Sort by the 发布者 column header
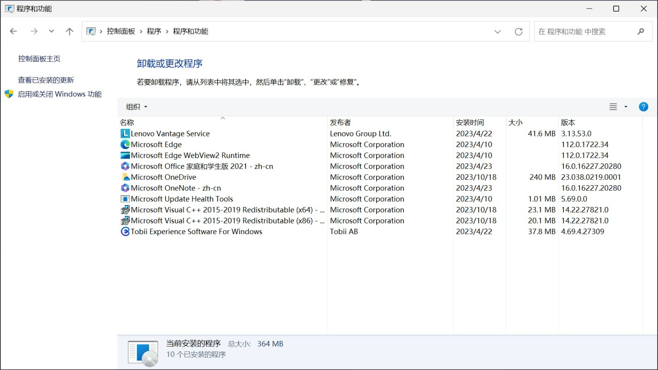 (x=390, y=122)
